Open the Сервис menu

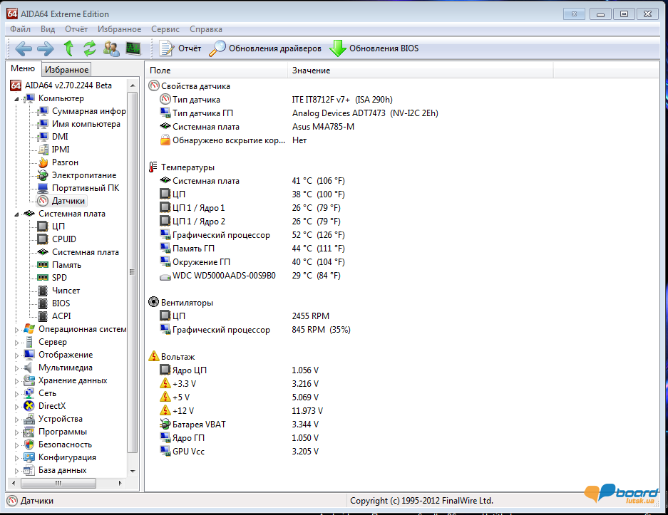[165, 29]
